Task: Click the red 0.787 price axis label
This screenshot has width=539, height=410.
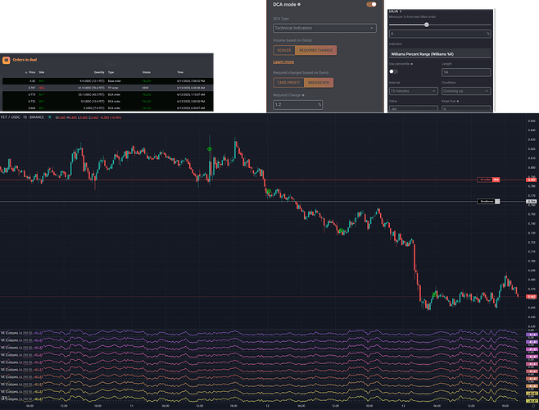Action: [532, 180]
